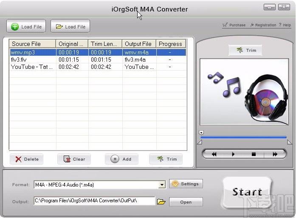The width and height of the screenshot is (296, 218).
Task: Select the YouTube - Tat ... source file
Action: click(32, 67)
